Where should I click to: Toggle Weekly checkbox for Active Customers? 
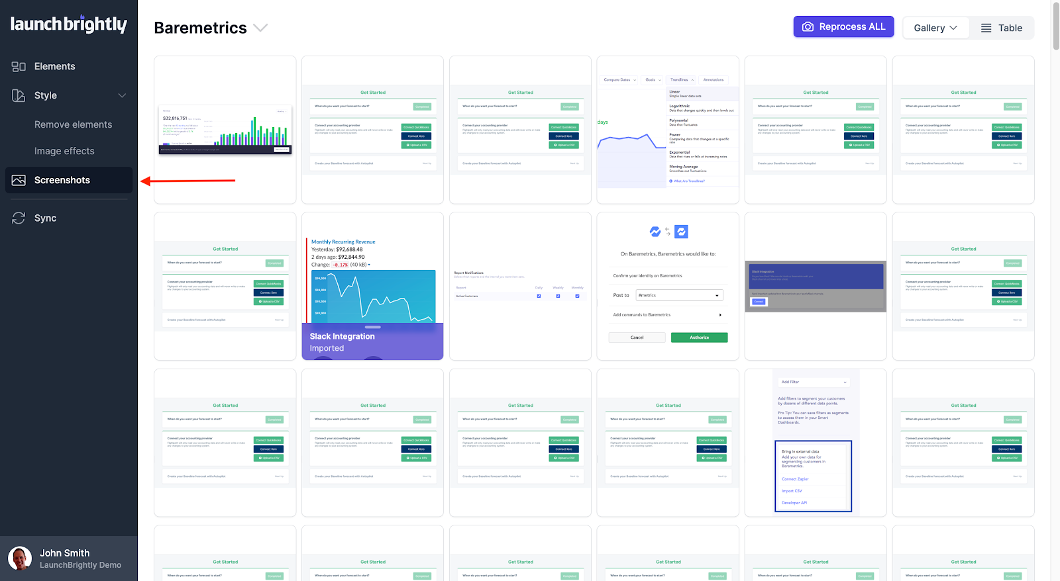pyautogui.click(x=558, y=296)
